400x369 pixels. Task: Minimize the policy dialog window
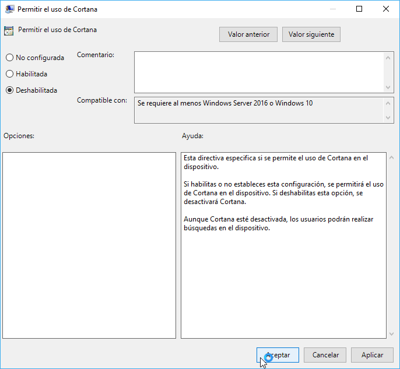coord(332,9)
